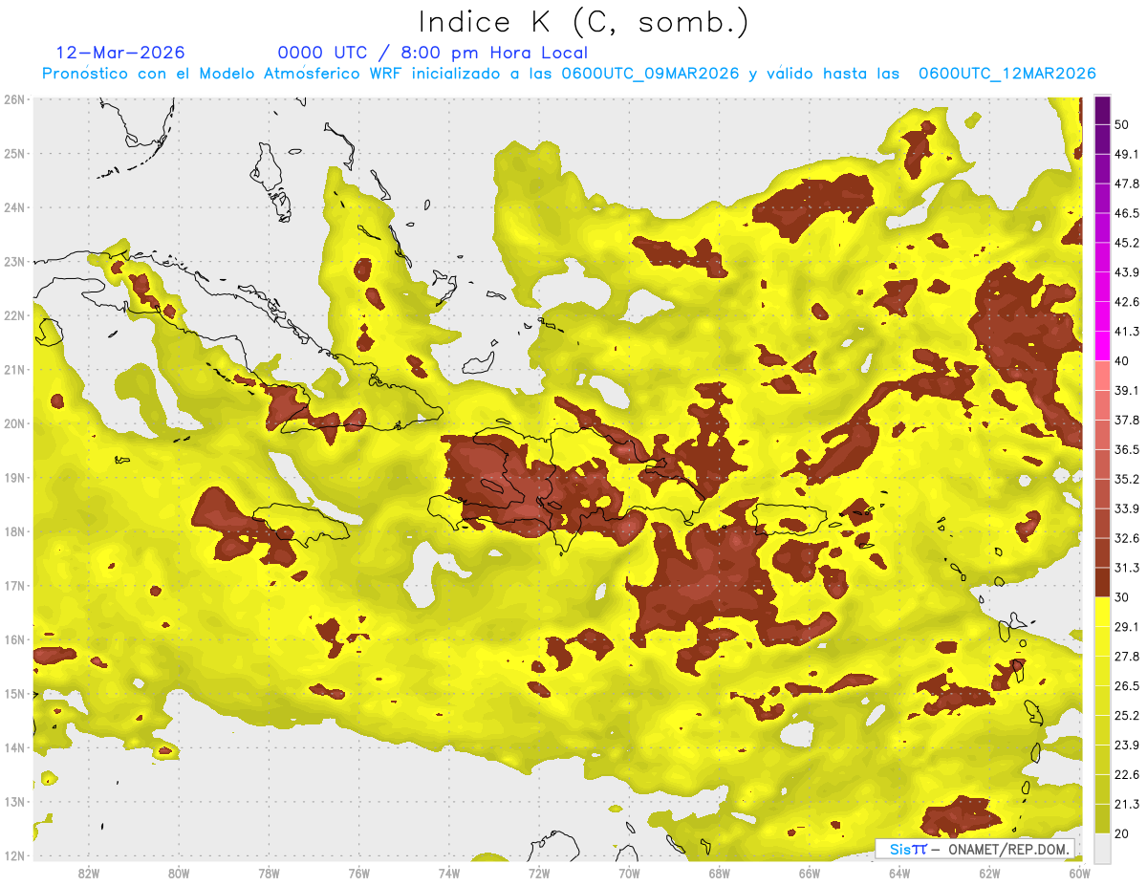Click the '32.6' colorbar value
The image size is (1147, 886).
[x=1127, y=538]
